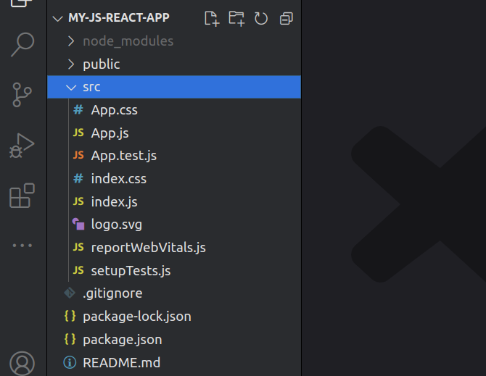Open App.js file
Screen dimensions: 486x376
pos(174,133)
